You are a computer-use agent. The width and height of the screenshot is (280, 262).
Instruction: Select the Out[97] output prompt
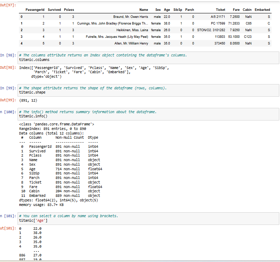tap(8, 5)
